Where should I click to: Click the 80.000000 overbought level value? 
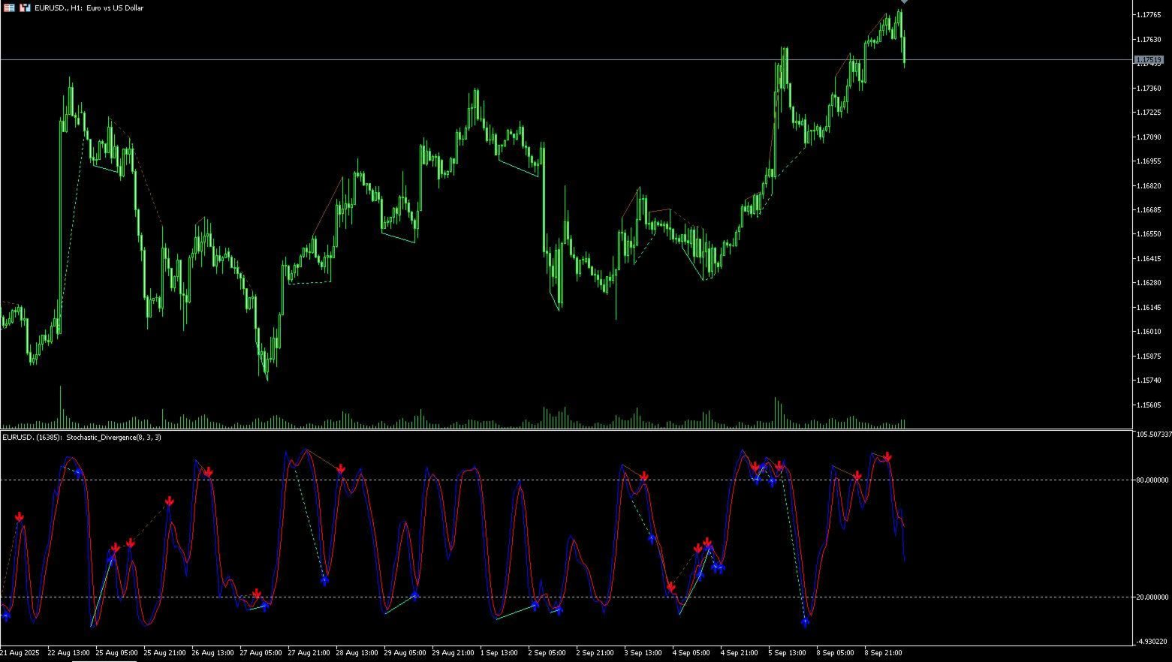click(1152, 480)
